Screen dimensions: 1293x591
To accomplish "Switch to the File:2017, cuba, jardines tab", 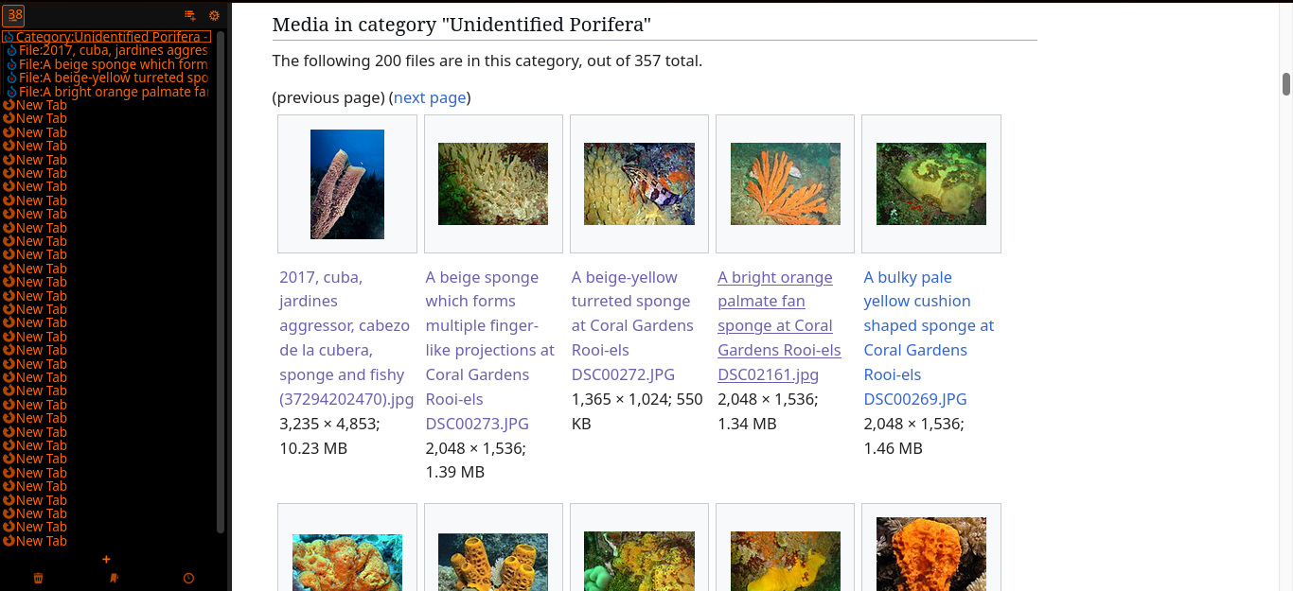I will (108, 50).
